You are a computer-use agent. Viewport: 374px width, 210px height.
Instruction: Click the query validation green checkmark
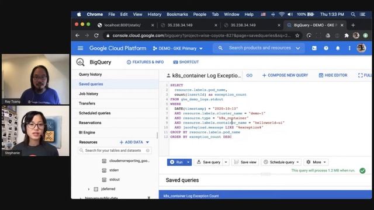(362, 170)
